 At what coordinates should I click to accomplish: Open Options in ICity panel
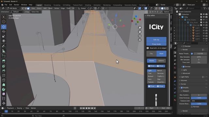click(x=161, y=61)
